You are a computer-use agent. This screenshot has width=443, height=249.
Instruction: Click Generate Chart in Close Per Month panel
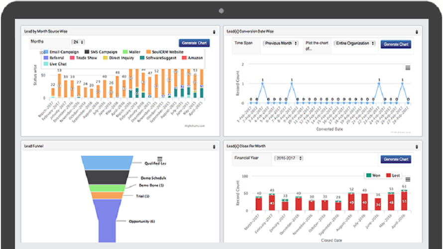396,159
